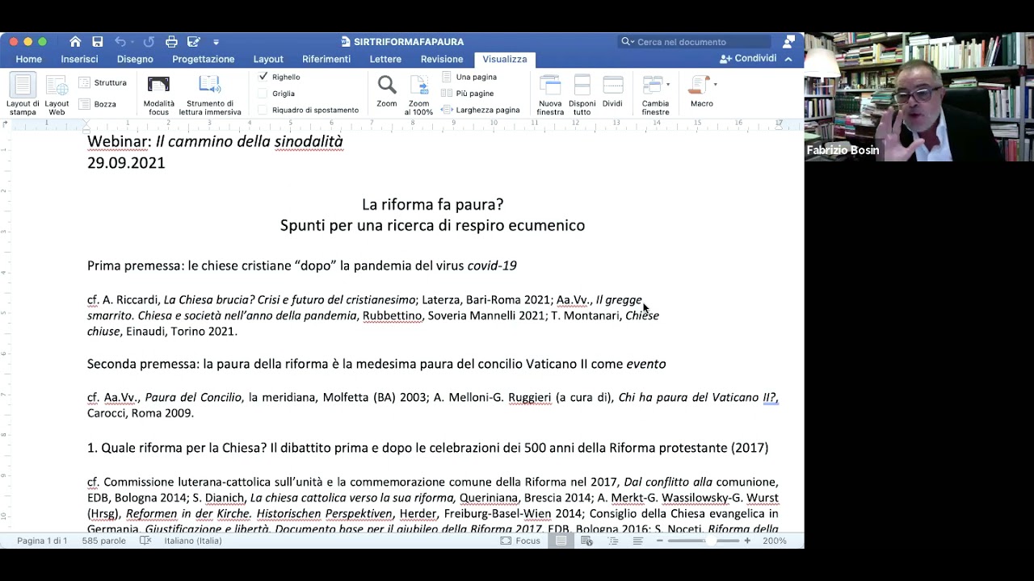Choose Una pagina zoom option
The image size is (1034, 581).
point(469,77)
